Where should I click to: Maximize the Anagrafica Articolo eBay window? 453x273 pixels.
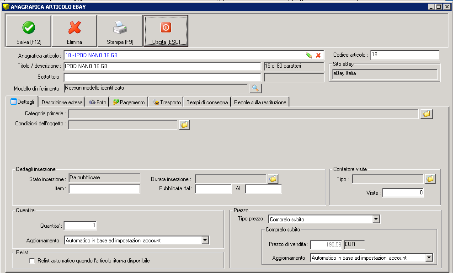(x=439, y=7)
